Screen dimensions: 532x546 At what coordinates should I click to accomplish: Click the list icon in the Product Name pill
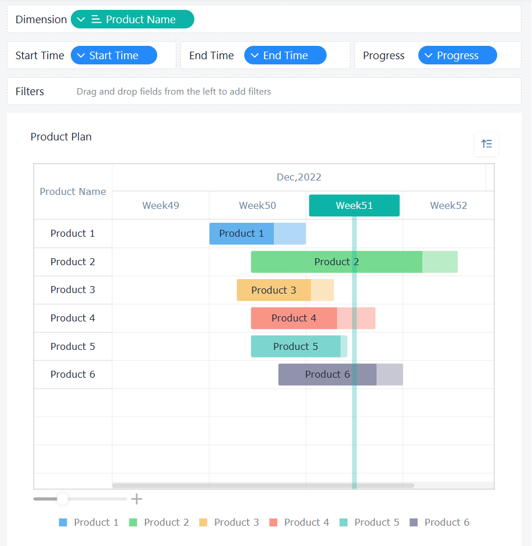pyautogui.click(x=96, y=20)
